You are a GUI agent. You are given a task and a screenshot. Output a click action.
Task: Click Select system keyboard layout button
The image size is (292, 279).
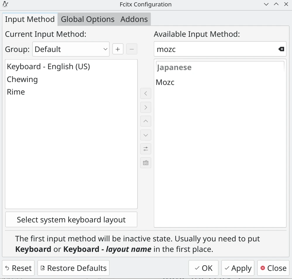[x=71, y=219]
